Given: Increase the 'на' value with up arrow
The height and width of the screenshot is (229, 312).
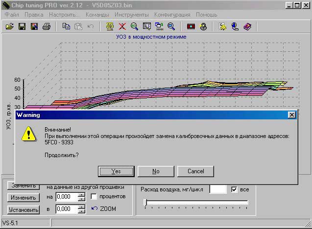Looking at the screenshot, I should point(81,195).
